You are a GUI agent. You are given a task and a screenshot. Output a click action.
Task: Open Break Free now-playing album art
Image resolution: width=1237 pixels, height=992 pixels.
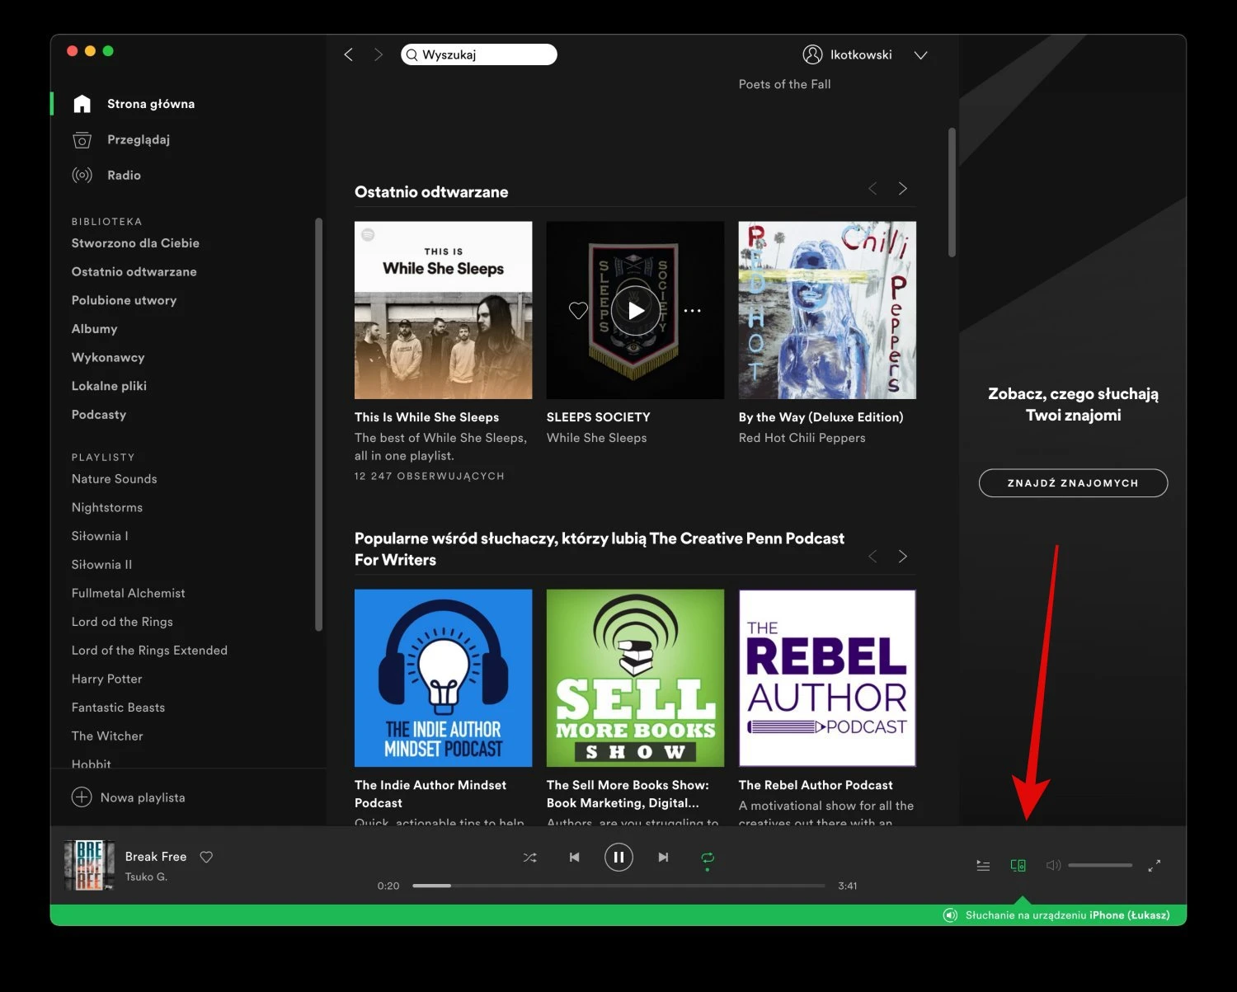coord(89,865)
